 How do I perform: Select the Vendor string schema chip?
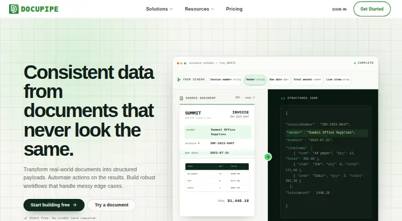[x=255, y=79]
